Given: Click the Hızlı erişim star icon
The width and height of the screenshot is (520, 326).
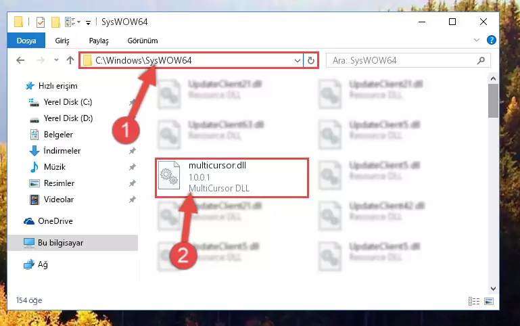Looking at the screenshot, I should click(x=30, y=86).
